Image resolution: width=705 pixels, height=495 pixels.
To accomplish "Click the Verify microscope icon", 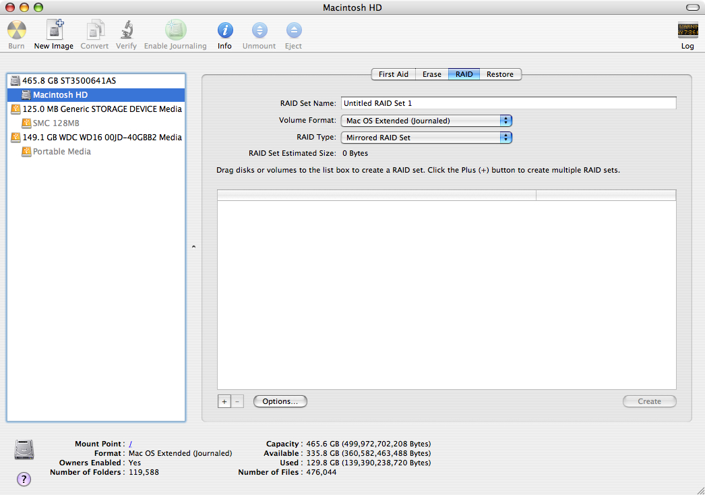I will pos(126,31).
